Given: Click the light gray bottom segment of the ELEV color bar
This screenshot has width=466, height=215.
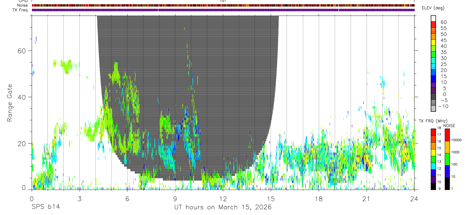Looking at the screenshot, I should point(433,109).
